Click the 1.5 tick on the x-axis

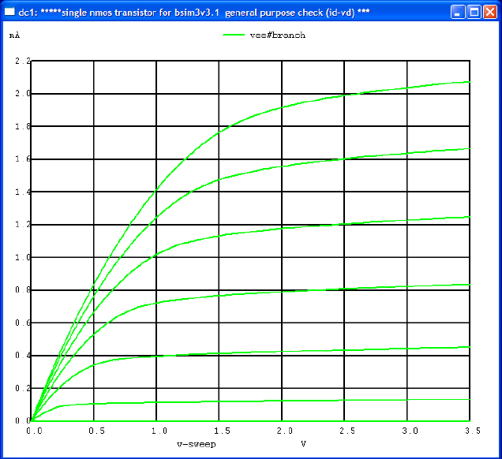click(222, 431)
